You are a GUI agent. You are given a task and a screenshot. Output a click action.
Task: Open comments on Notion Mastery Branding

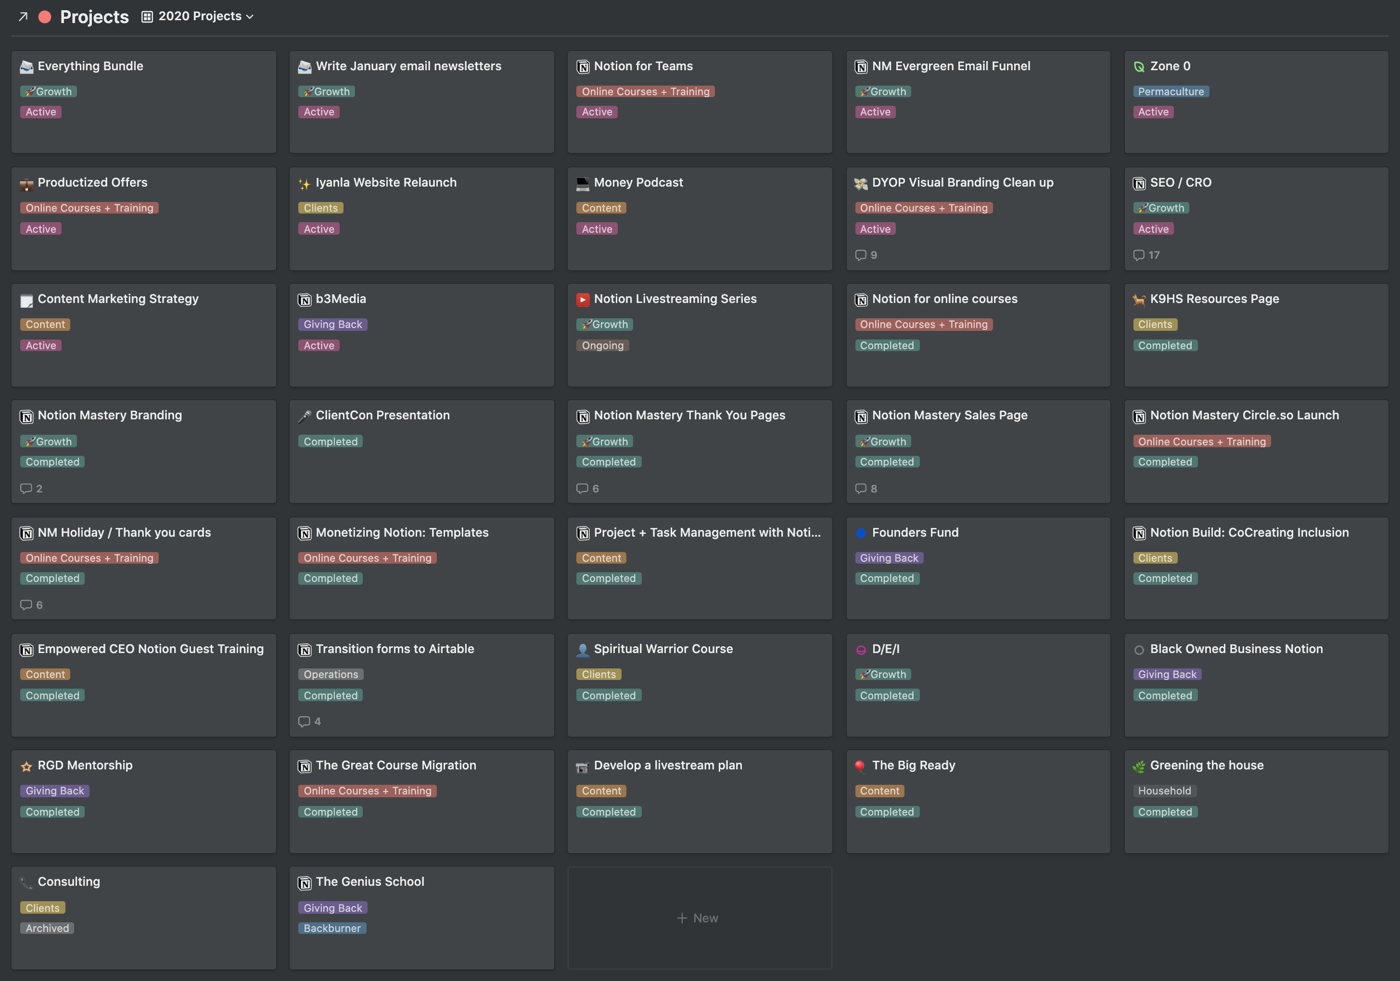(31, 489)
